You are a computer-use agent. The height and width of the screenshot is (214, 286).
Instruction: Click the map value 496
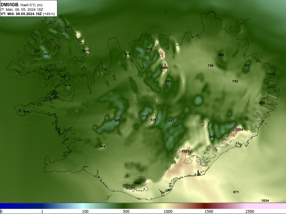221,55
